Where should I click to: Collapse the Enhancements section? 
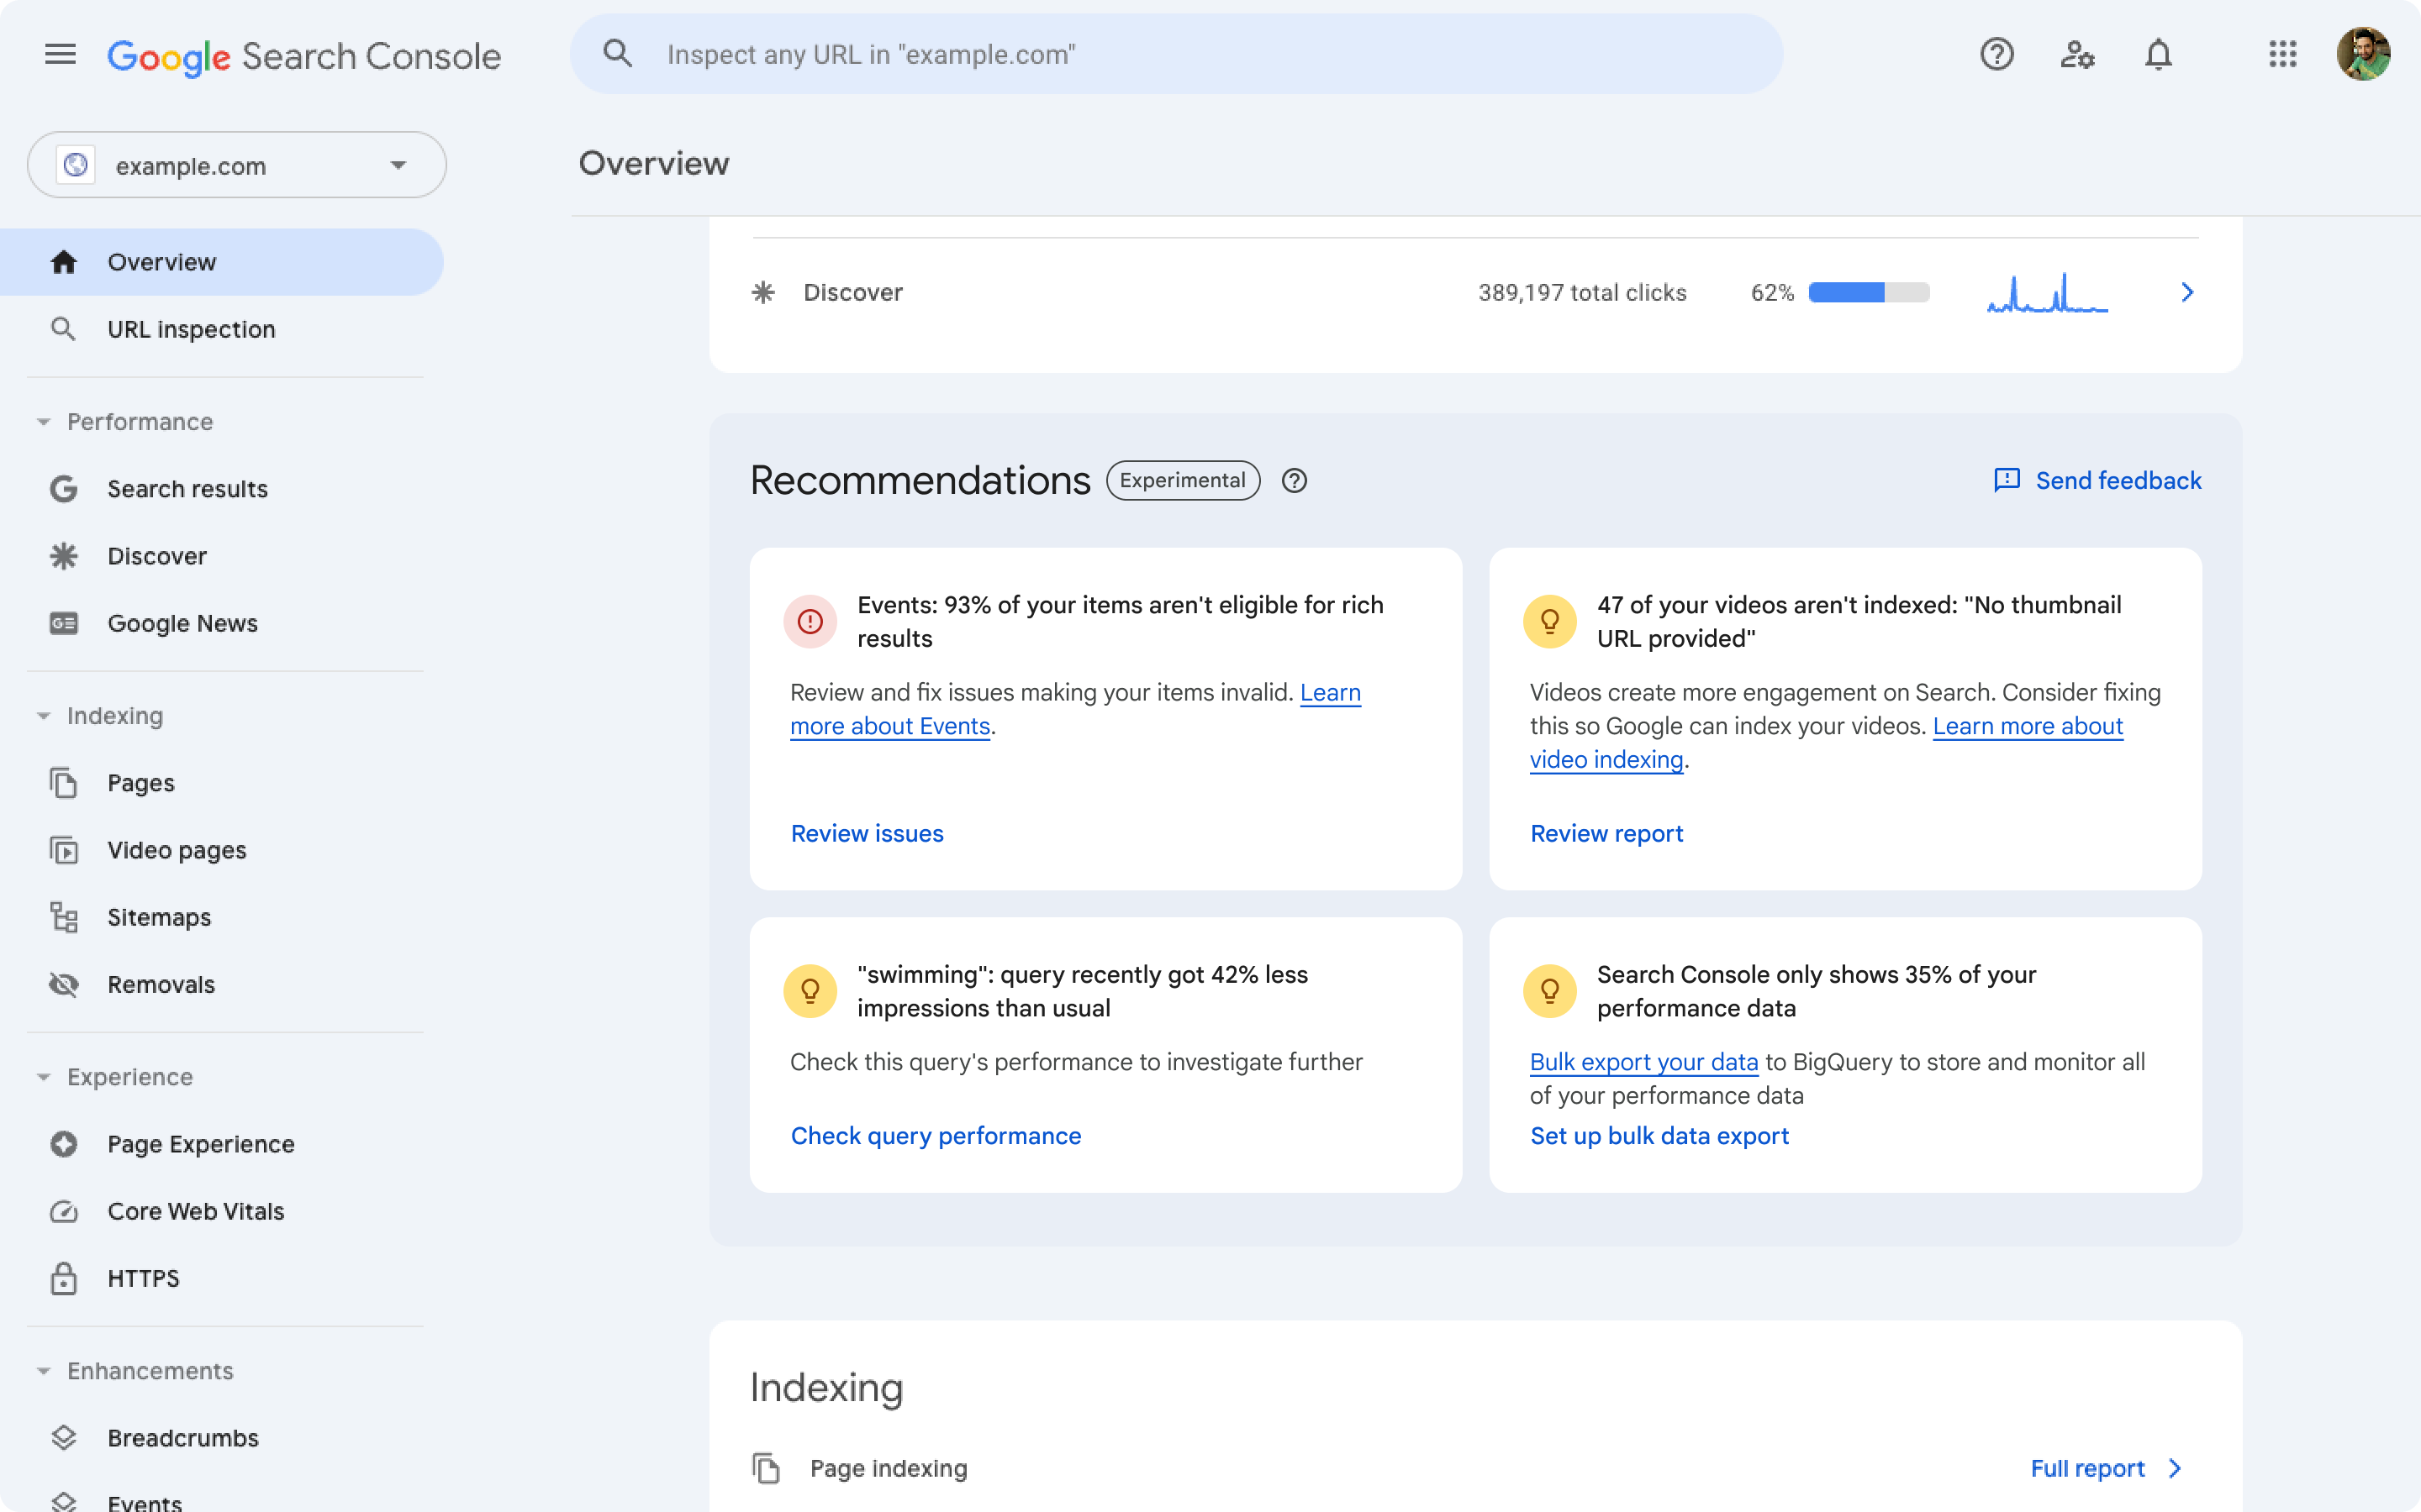coord(44,1371)
